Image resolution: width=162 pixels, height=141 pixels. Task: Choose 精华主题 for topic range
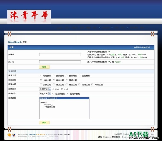click(54, 80)
